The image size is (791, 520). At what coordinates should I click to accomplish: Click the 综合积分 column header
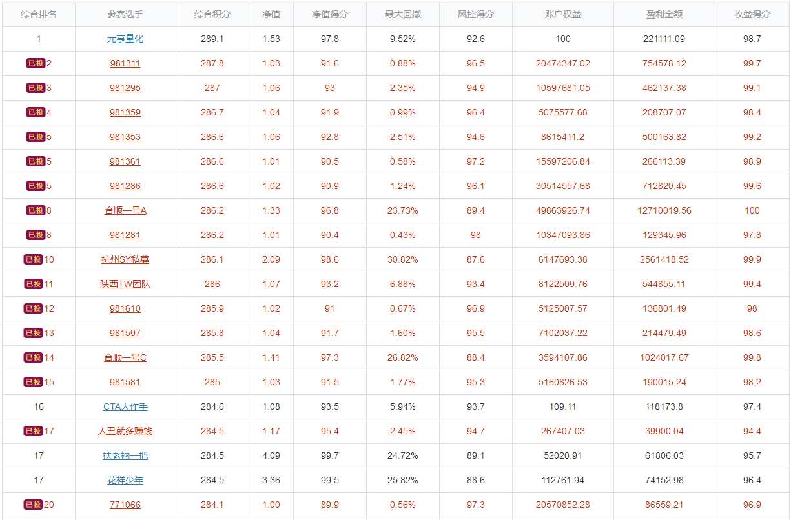click(x=212, y=14)
